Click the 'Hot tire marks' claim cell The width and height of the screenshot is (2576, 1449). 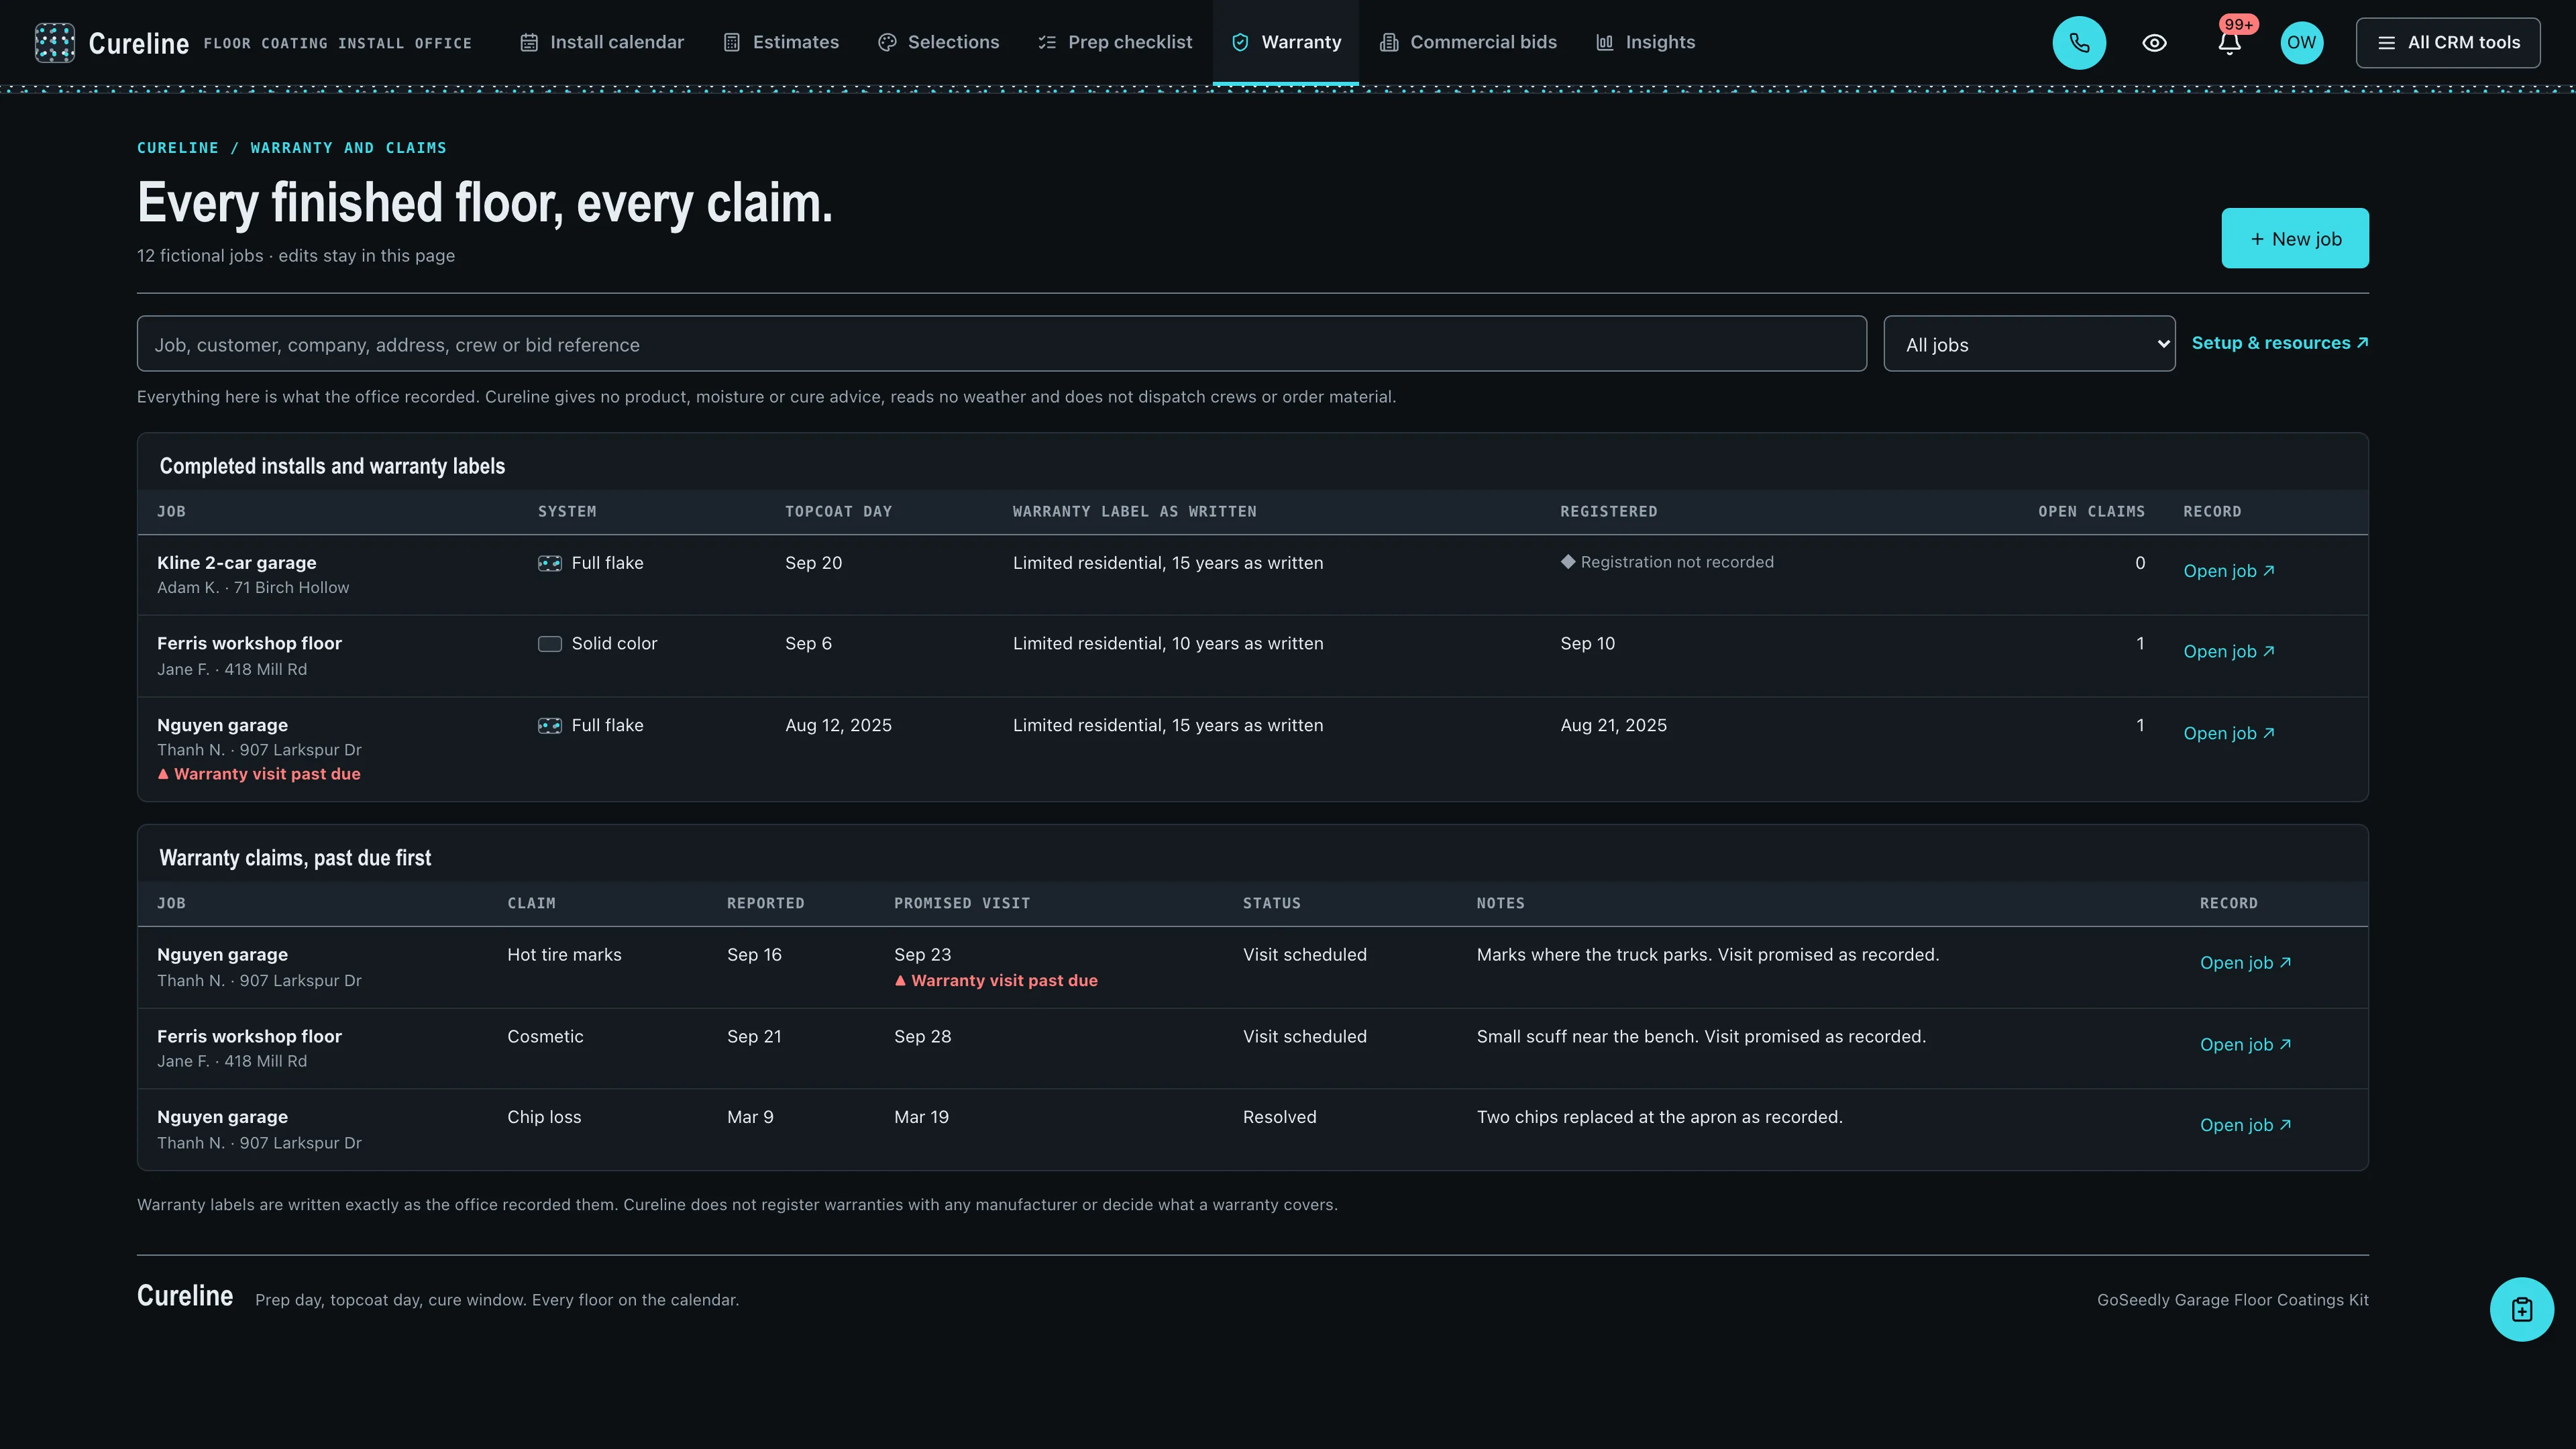pyautogui.click(x=564, y=955)
